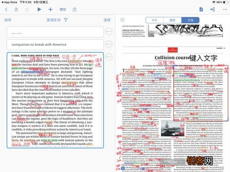
Task: Tap the redo arrow icon
Action: coord(27,10)
